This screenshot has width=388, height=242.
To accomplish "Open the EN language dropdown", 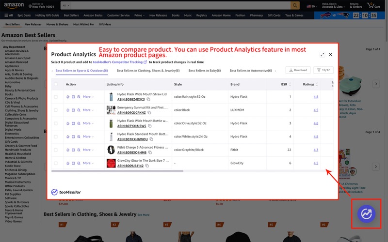I will click(312, 6).
